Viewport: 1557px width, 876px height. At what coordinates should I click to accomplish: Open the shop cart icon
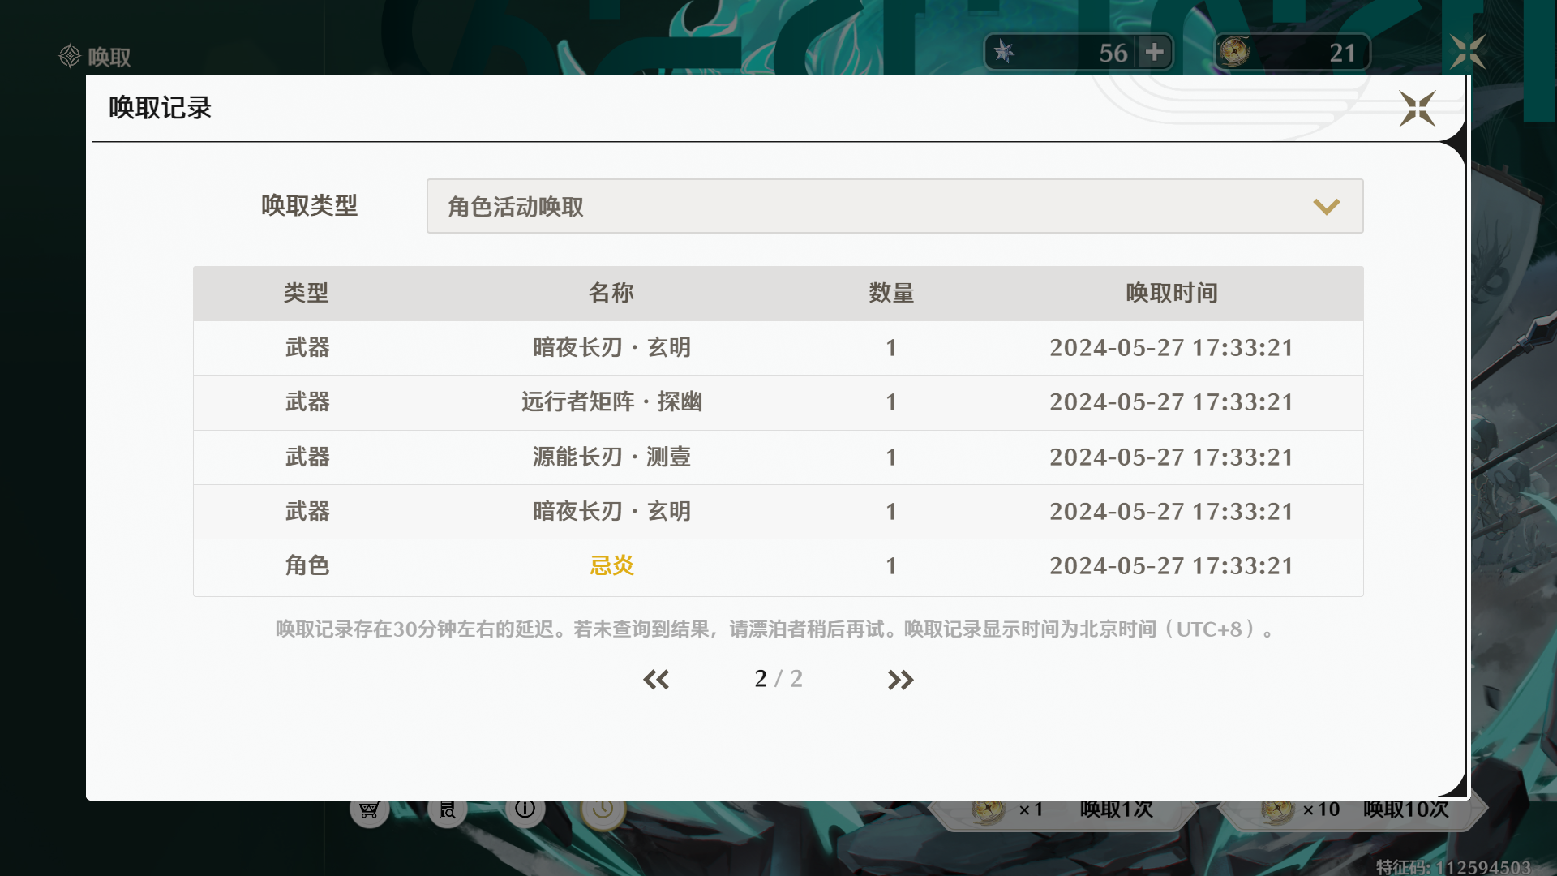(x=370, y=809)
